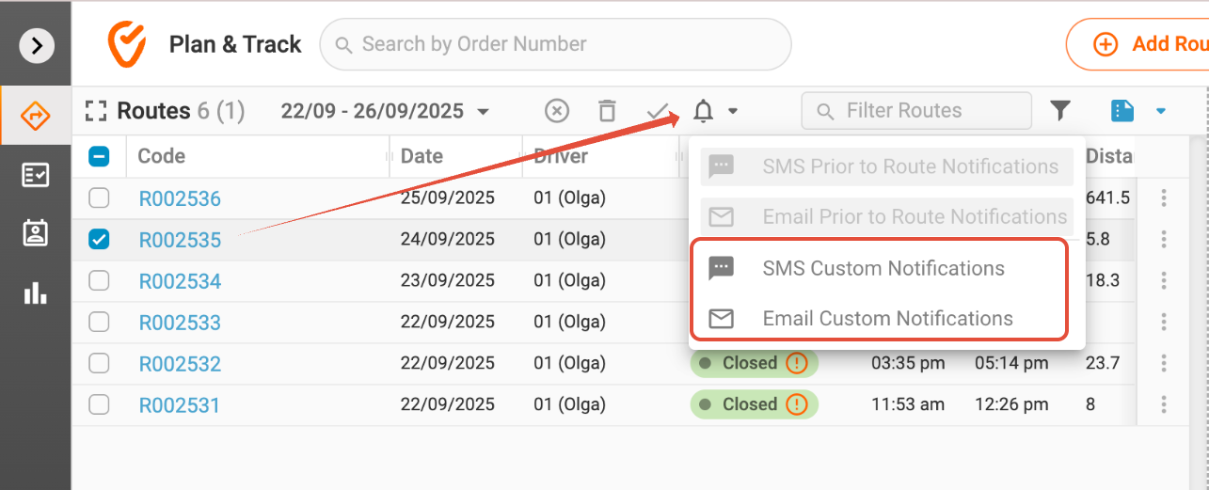Check the box for route R002536
Viewport: 1209px width, 490px height.
99,198
